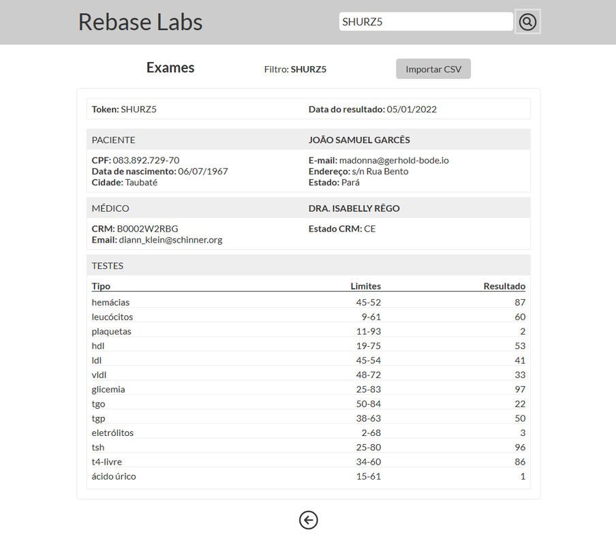The width and height of the screenshot is (616, 545).
Task: Click the hemácias result 87
Action: 520,302
